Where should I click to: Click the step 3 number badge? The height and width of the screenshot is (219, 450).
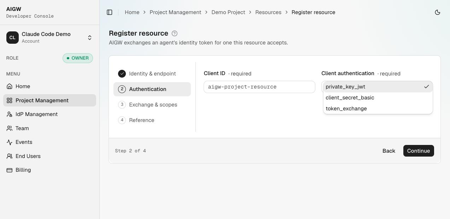pyautogui.click(x=122, y=105)
